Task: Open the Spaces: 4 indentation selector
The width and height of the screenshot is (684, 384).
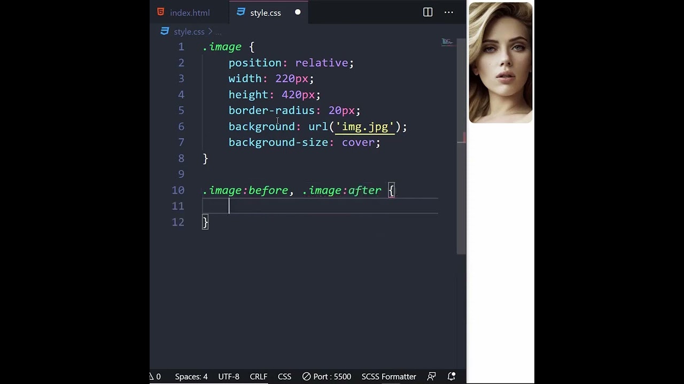Action: (191, 377)
